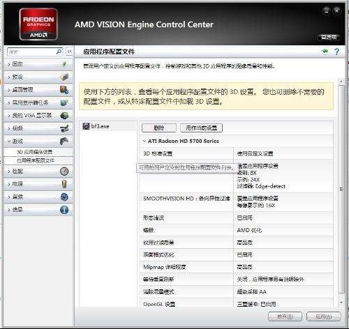Click the 预设 presets icon
The height and width of the screenshot is (329, 349).
[64, 77]
